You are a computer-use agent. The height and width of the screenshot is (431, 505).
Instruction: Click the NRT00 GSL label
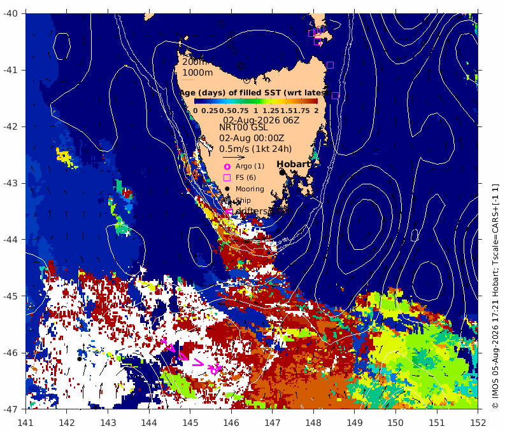pos(243,128)
